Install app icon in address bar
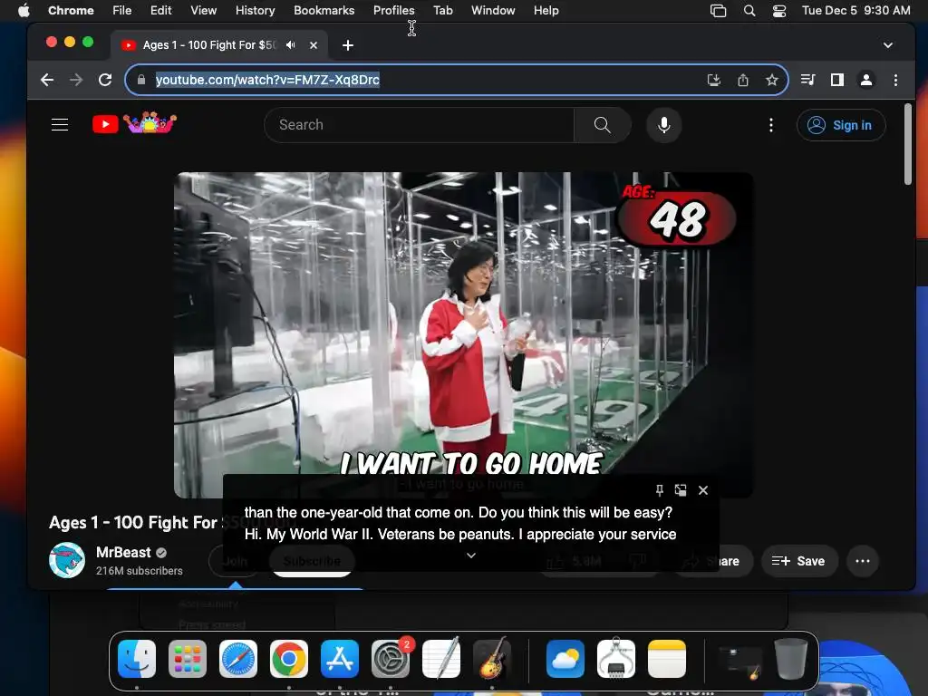 click(714, 80)
